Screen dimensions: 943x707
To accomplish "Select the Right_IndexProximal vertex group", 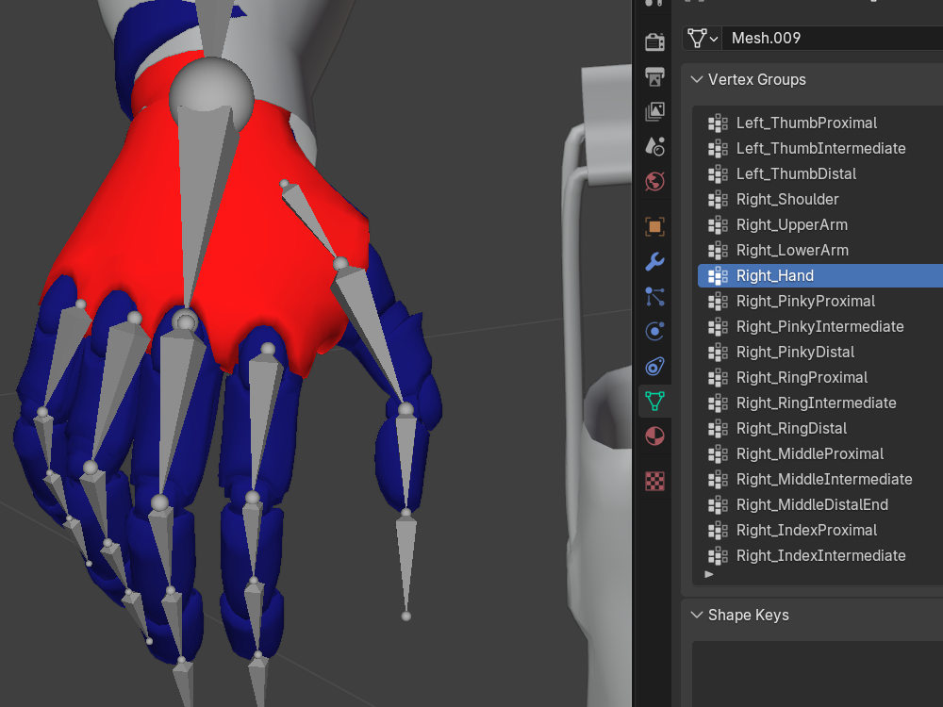I will point(820,530).
